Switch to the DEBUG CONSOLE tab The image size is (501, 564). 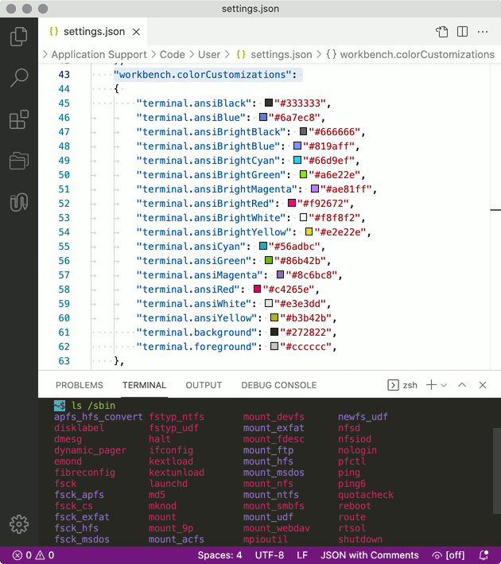(x=279, y=385)
